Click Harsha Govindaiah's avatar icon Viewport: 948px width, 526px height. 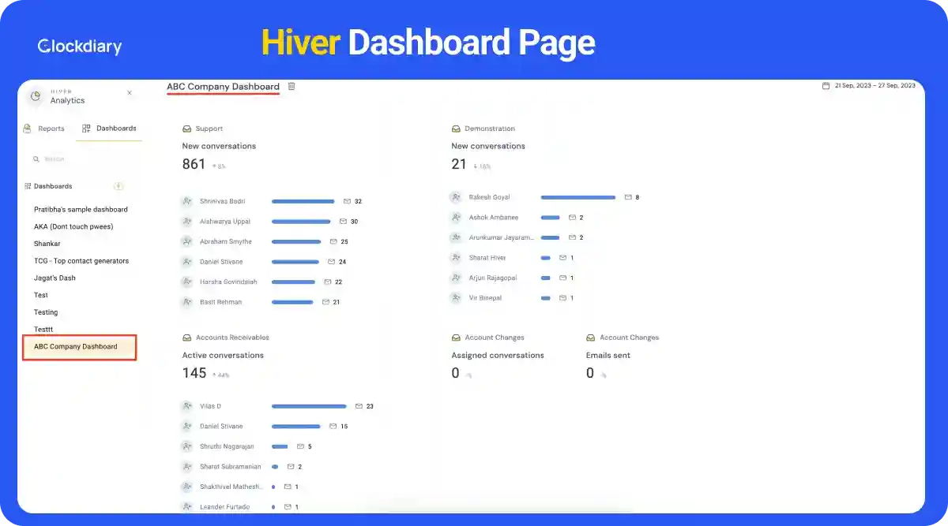point(187,282)
